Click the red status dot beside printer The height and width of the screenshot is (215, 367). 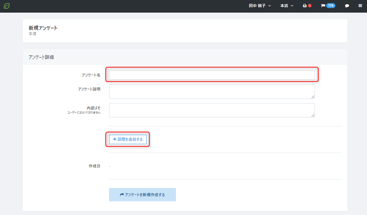[310, 6]
